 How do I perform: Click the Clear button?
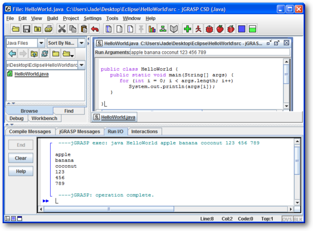point(21,158)
